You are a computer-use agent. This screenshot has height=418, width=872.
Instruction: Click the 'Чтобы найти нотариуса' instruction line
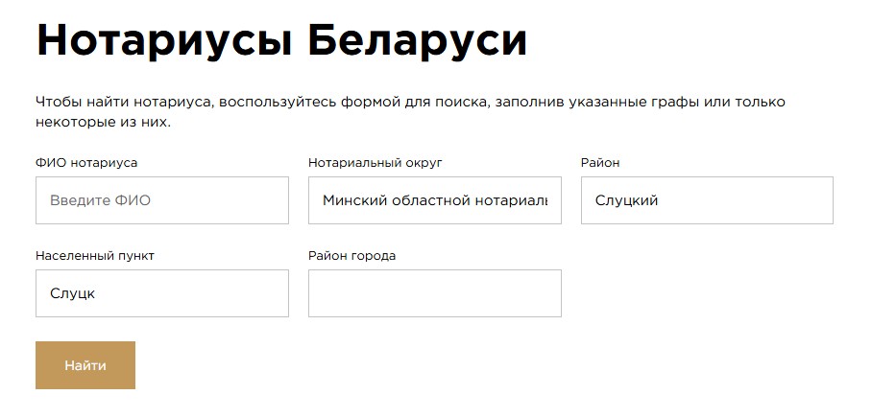[125, 102]
